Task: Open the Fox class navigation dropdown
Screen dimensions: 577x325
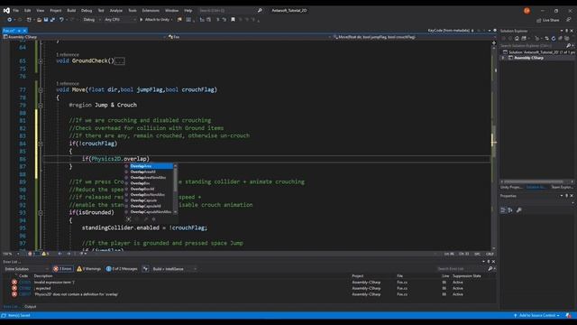Action: [x=249, y=37]
